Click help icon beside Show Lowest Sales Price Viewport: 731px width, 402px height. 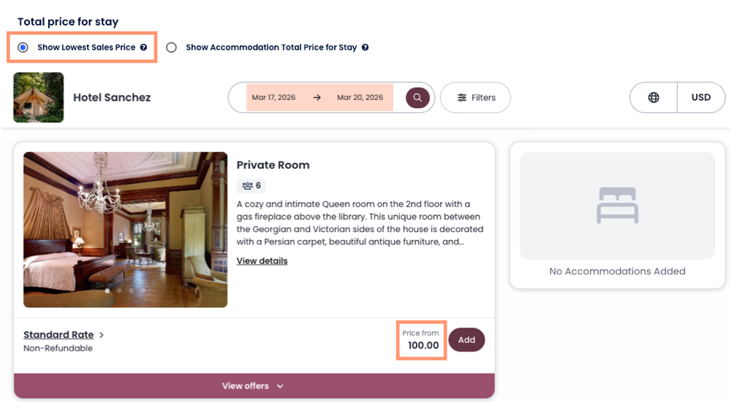pos(144,47)
